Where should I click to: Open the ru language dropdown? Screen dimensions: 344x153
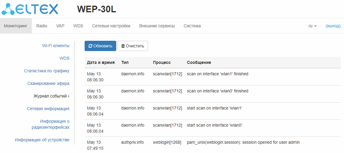[x=312, y=26]
